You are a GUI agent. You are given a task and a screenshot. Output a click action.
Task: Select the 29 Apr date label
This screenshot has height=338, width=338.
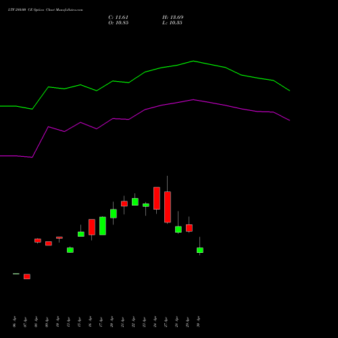click(x=188, y=322)
